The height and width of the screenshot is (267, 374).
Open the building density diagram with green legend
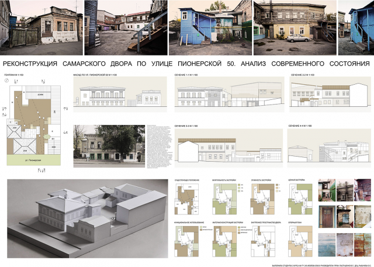tap(224, 199)
